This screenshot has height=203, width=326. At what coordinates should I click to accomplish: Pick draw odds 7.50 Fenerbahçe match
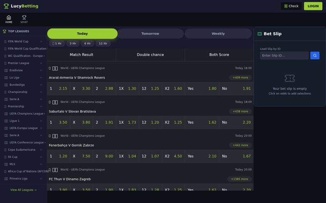coord(81,156)
